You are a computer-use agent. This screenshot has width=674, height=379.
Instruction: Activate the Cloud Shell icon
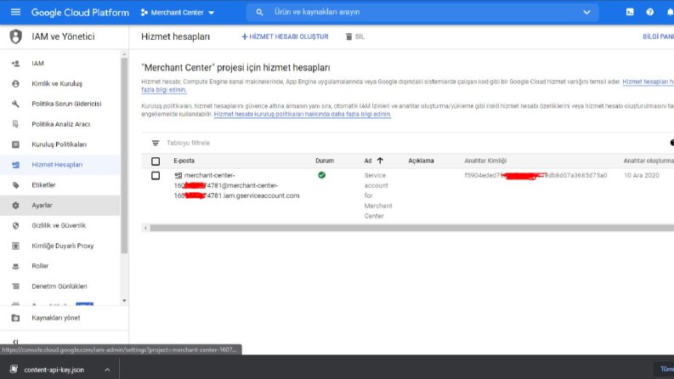[x=630, y=12]
